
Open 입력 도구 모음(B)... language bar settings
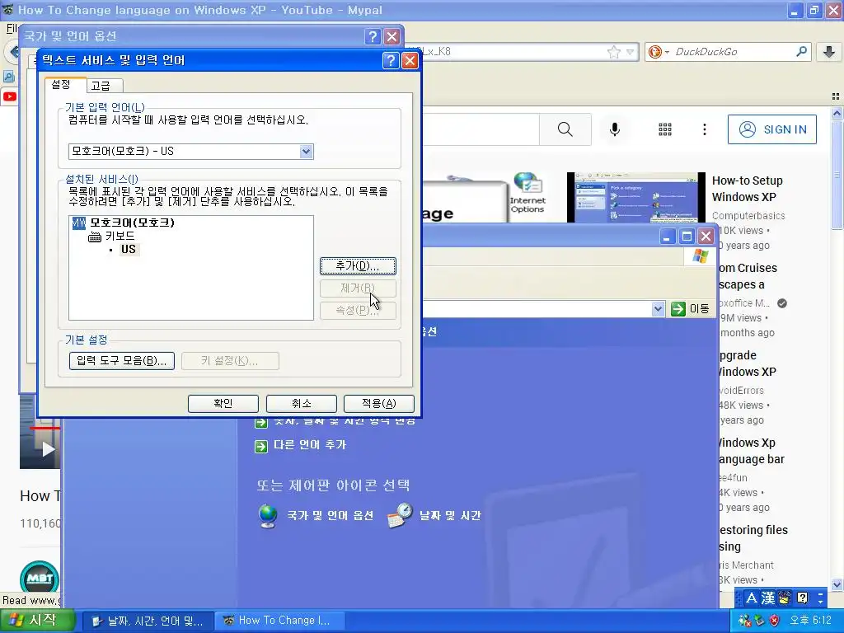pos(122,361)
